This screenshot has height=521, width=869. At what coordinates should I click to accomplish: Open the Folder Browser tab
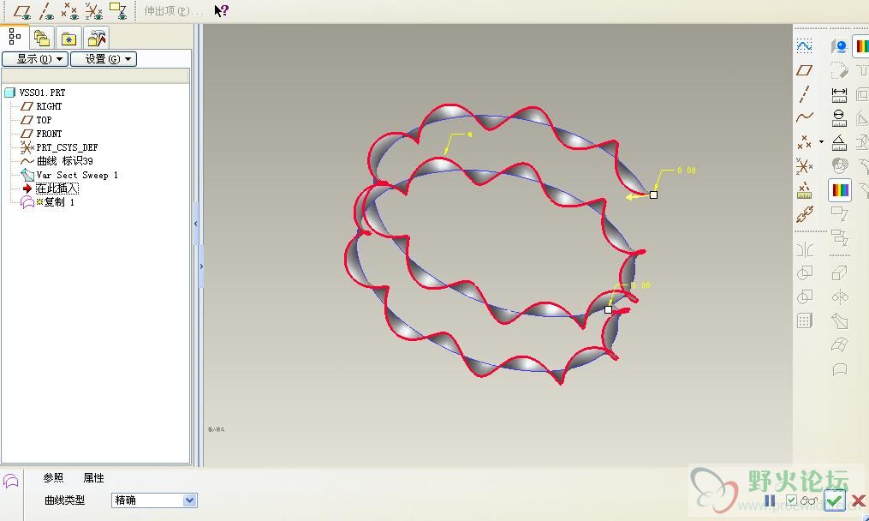click(42, 39)
